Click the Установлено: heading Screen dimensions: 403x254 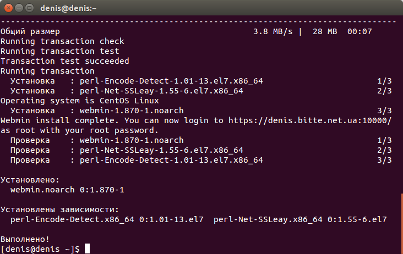pos(30,180)
